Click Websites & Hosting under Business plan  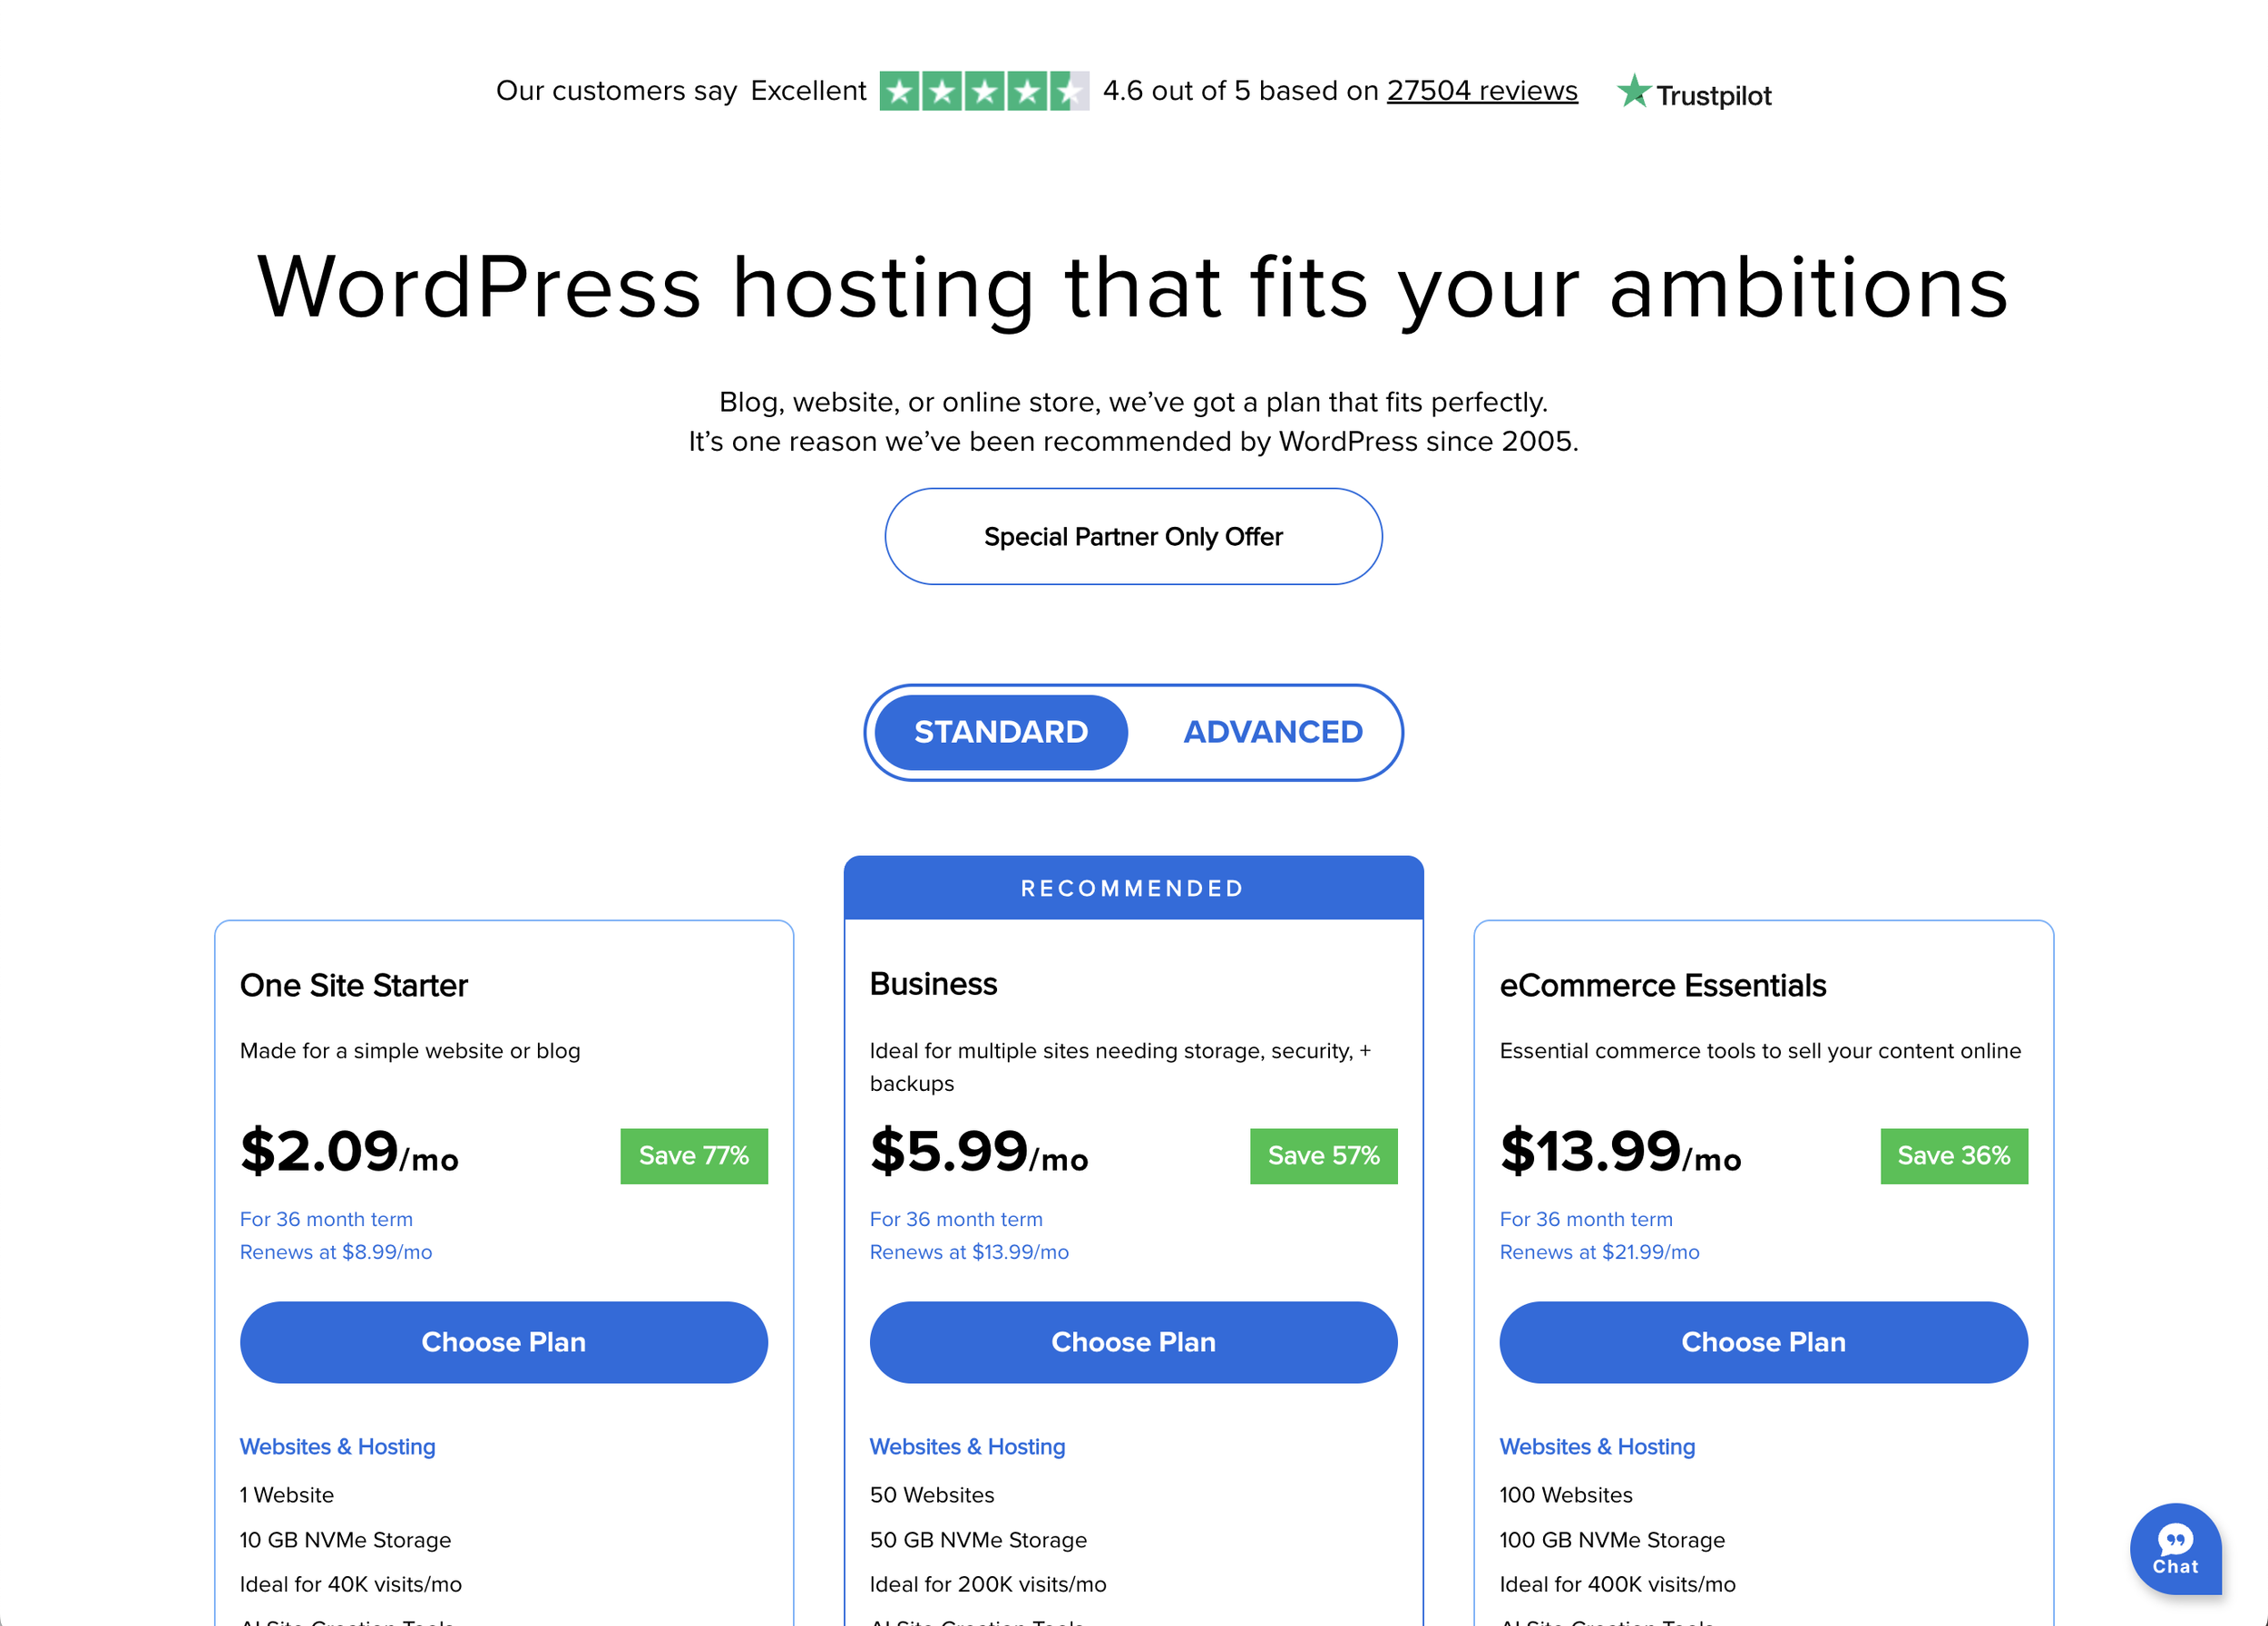point(966,1446)
